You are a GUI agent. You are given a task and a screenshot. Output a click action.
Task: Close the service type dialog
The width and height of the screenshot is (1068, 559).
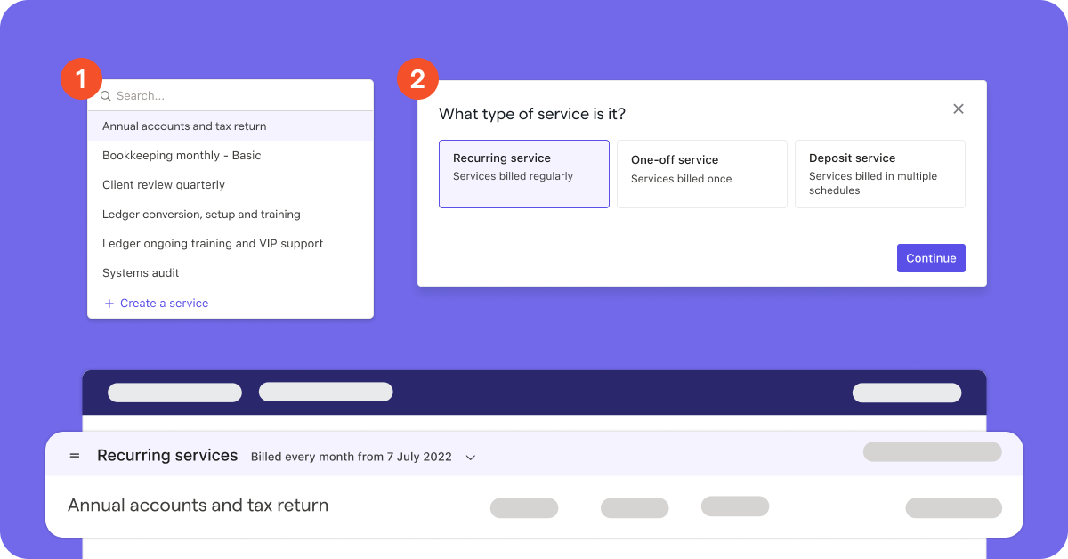(959, 109)
